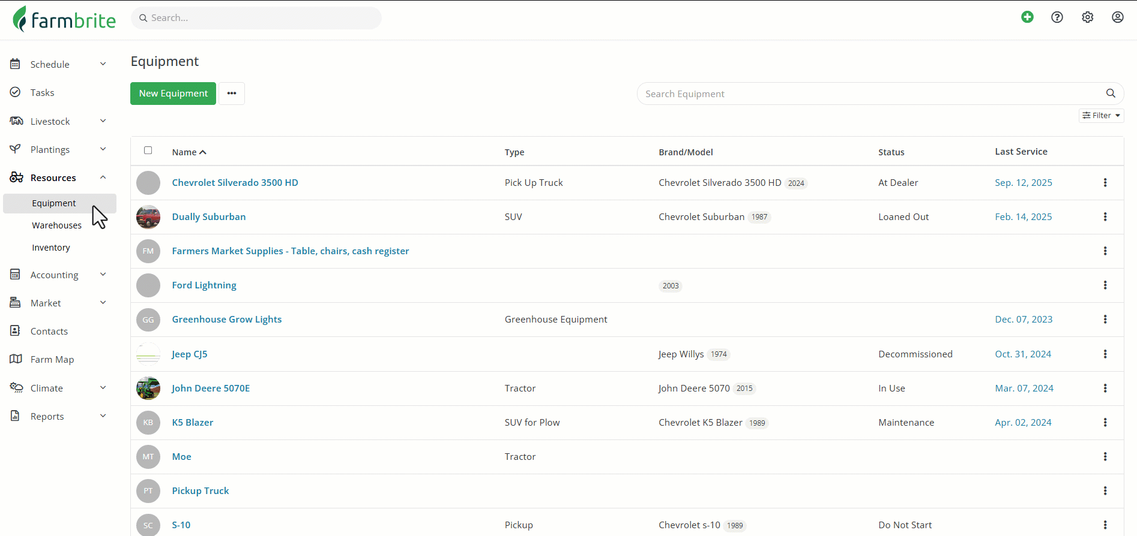Sort by the Status column header

[891, 152]
